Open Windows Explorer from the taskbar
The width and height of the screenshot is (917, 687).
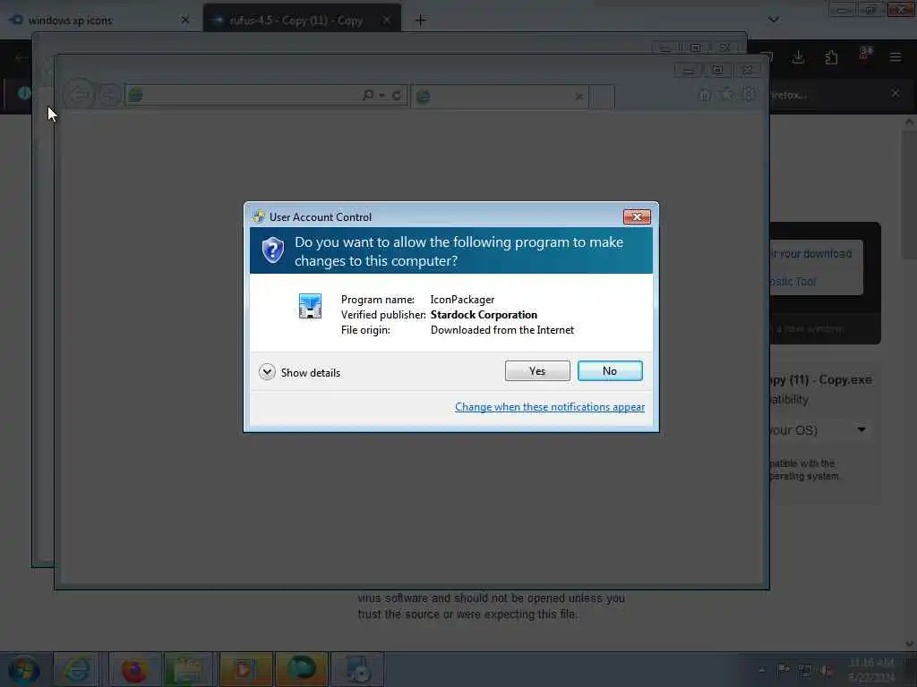click(x=188, y=669)
